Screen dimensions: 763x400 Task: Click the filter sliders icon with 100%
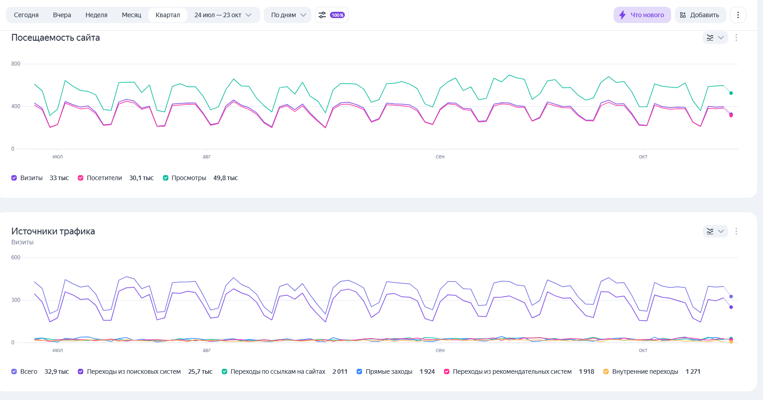(322, 15)
